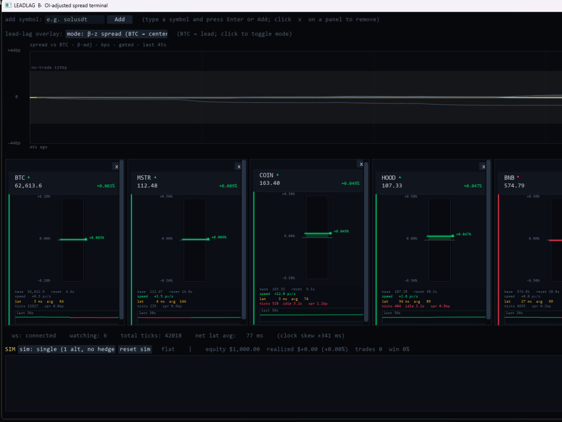Click the MSTR panel scrollbar
Viewport: 562px width, 422px height.
coord(244,239)
